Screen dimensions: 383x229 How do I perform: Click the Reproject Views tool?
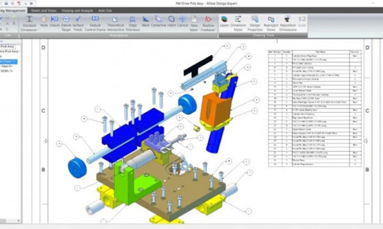coord(271,23)
